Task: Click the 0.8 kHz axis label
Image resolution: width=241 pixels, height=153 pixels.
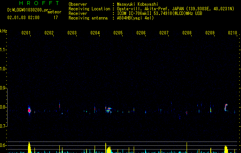Action: point(3,107)
